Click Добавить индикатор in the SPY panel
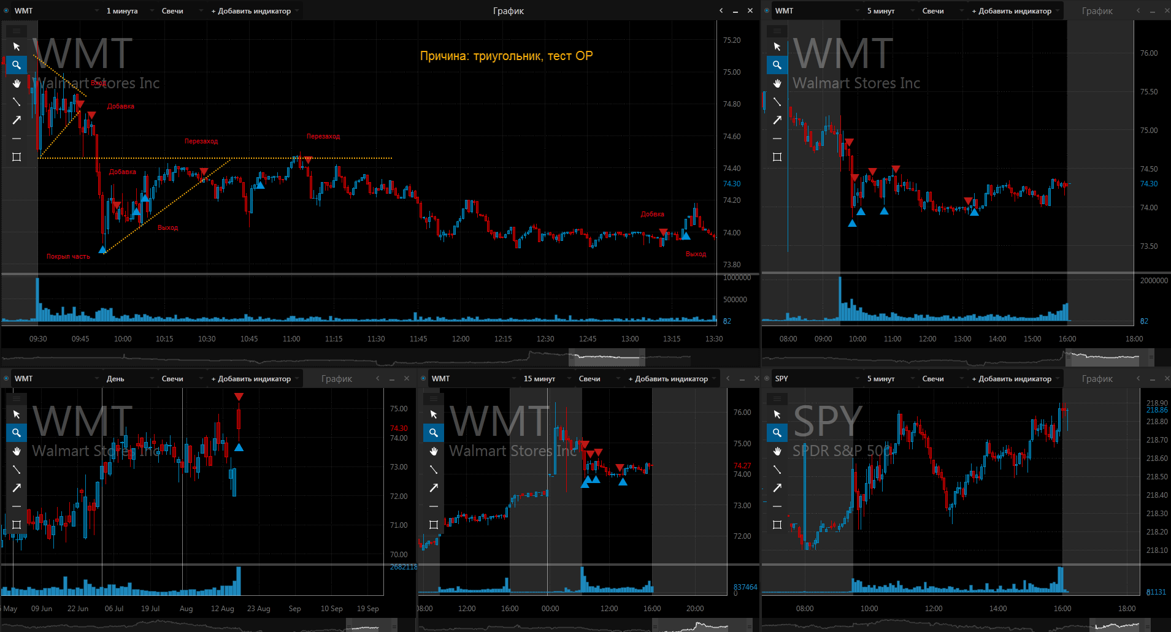 [1015, 378]
